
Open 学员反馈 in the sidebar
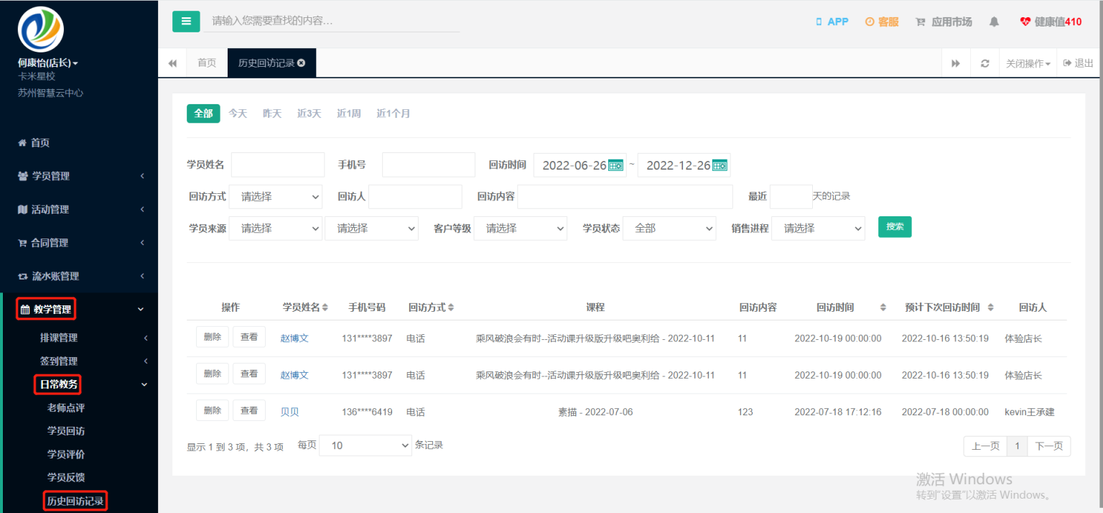click(x=66, y=477)
